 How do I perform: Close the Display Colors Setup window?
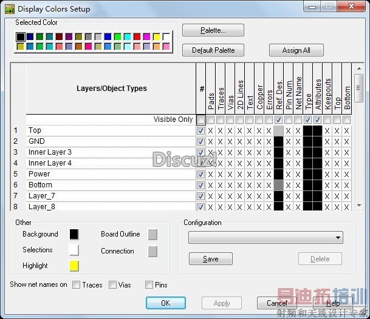351,6
